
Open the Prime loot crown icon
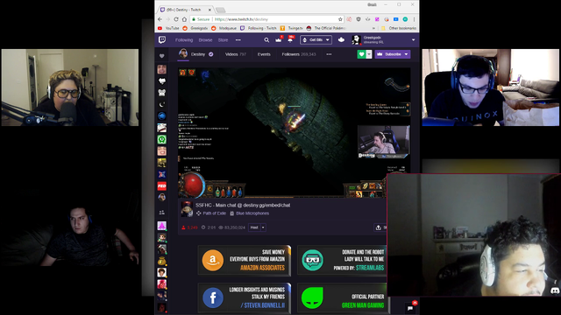point(279,39)
